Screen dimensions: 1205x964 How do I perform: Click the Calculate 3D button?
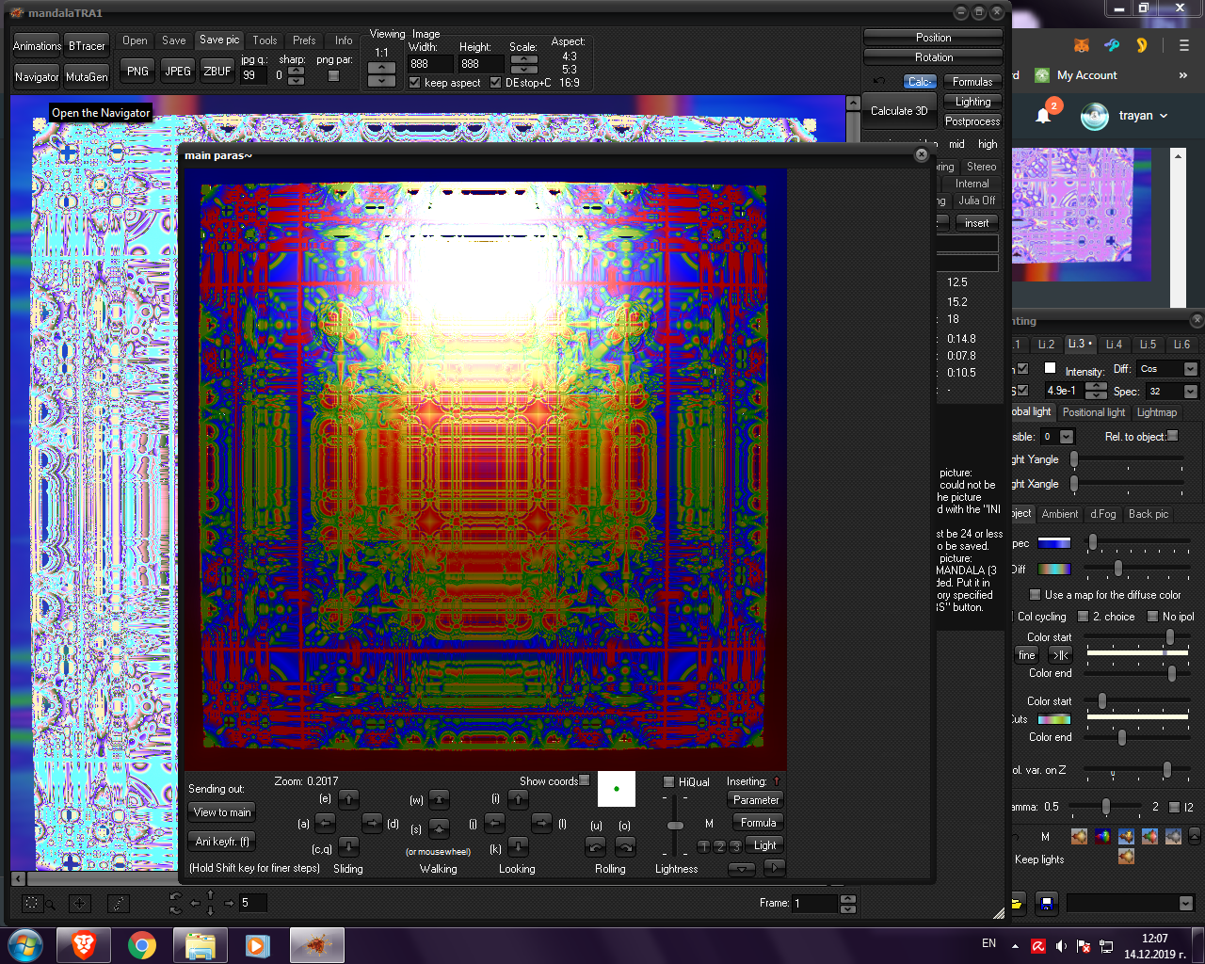tap(899, 110)
